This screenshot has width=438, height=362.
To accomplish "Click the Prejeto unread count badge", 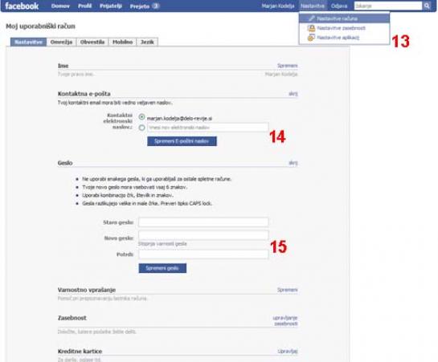I will [x=156, y=6].
